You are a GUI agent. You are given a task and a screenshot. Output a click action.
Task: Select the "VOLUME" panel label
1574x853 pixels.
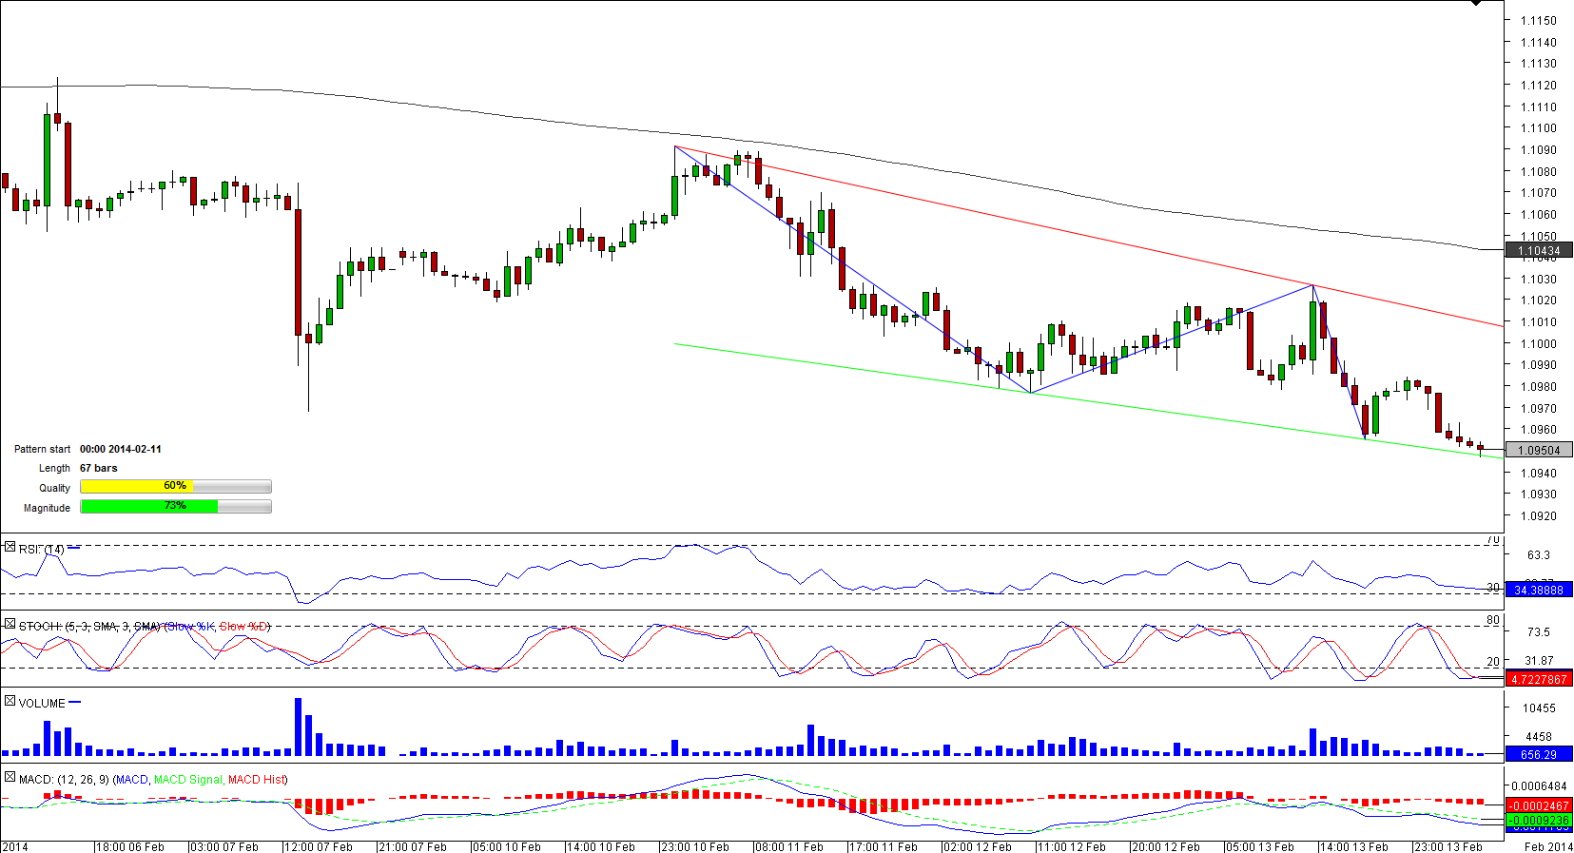(42, 704)
